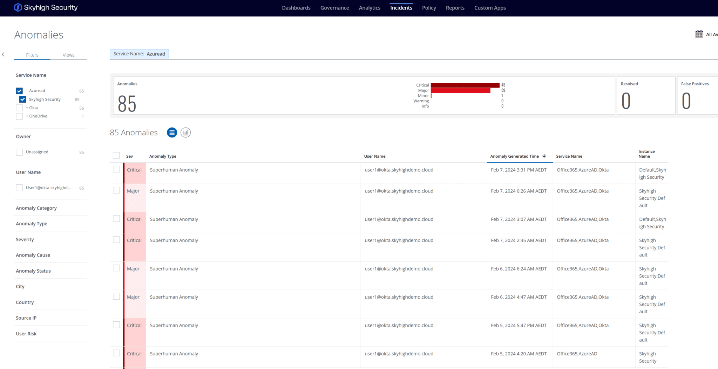This screenshot has height=369, width=718.
Task: Enable the Okta service filter checkbox
Action: [x=19, y=108]
